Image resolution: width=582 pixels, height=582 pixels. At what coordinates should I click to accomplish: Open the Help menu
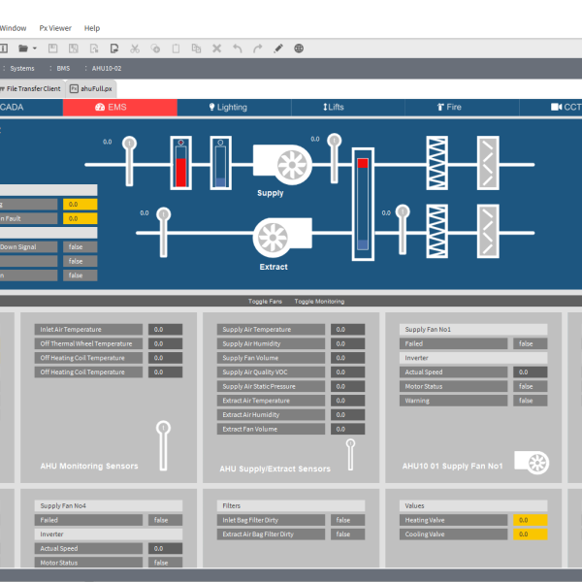pos(92,28)
